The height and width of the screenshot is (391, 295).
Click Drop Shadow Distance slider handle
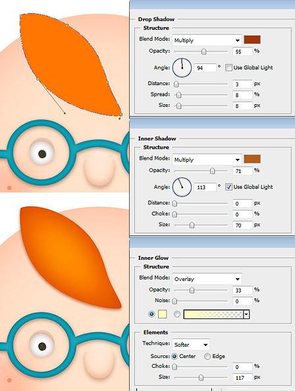[176, 84]
